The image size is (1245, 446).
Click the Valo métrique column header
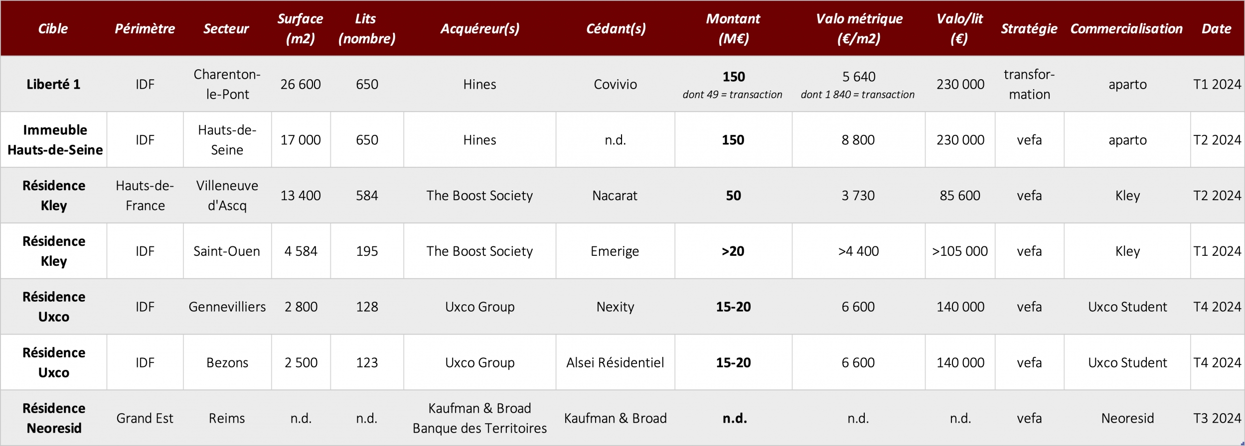pos(859,28)
